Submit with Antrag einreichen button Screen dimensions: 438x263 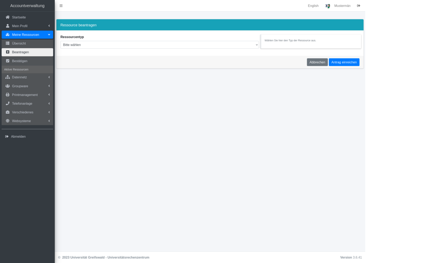click(x=344, y=62)
